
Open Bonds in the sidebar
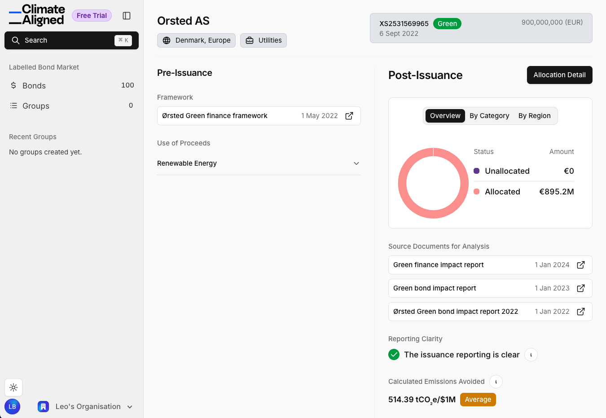point(72,85)
